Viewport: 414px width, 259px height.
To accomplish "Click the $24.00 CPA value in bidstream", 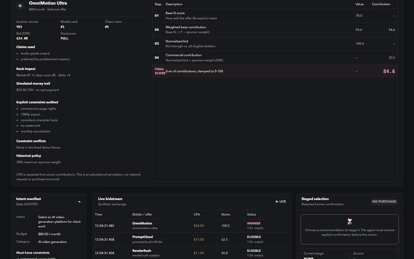I will pos(199,226).
